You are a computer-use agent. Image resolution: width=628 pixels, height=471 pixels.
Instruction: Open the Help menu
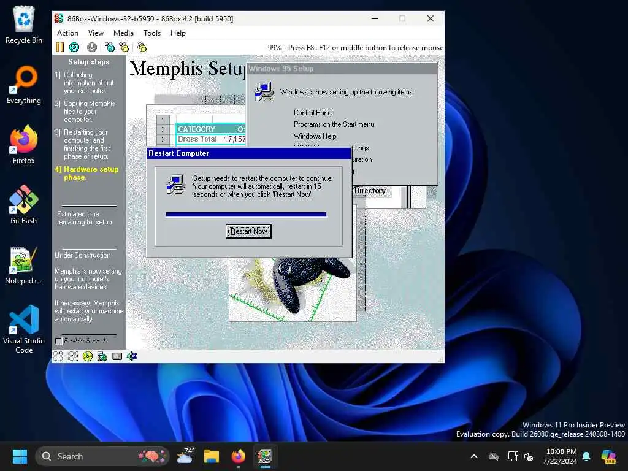click(178, 33)
